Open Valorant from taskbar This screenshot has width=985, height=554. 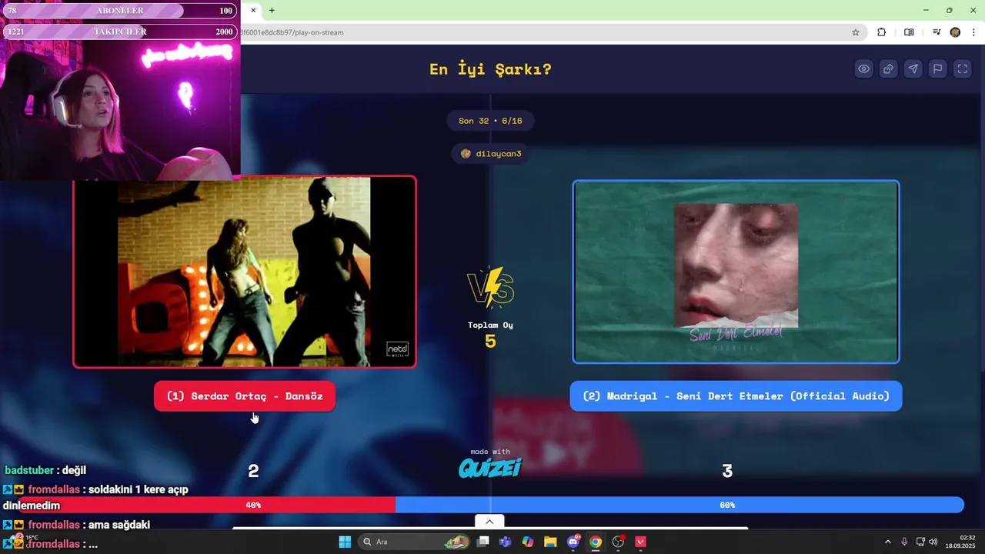(640, 542)
